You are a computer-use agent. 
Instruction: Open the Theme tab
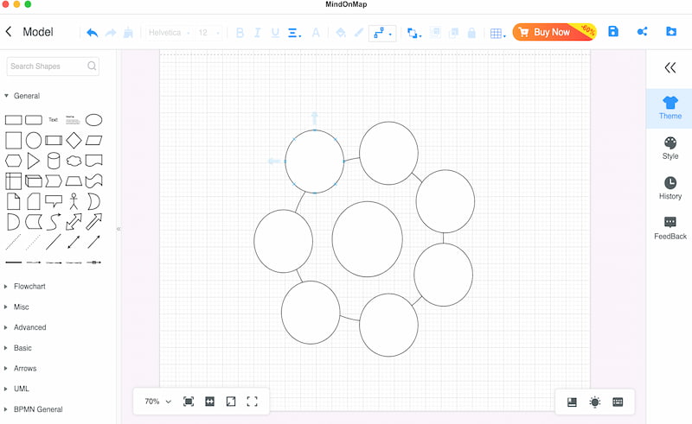click(x=670, y=109)
